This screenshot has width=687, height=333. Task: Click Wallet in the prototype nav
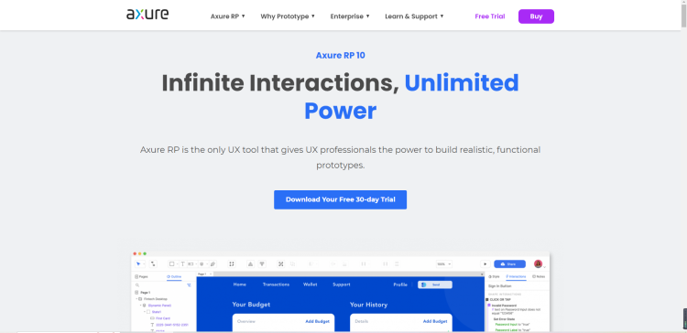311,285
